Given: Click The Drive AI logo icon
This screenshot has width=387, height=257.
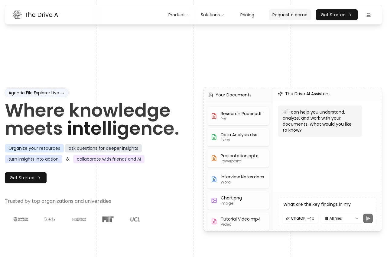Looking at the screenshot, I should point(17,15).
